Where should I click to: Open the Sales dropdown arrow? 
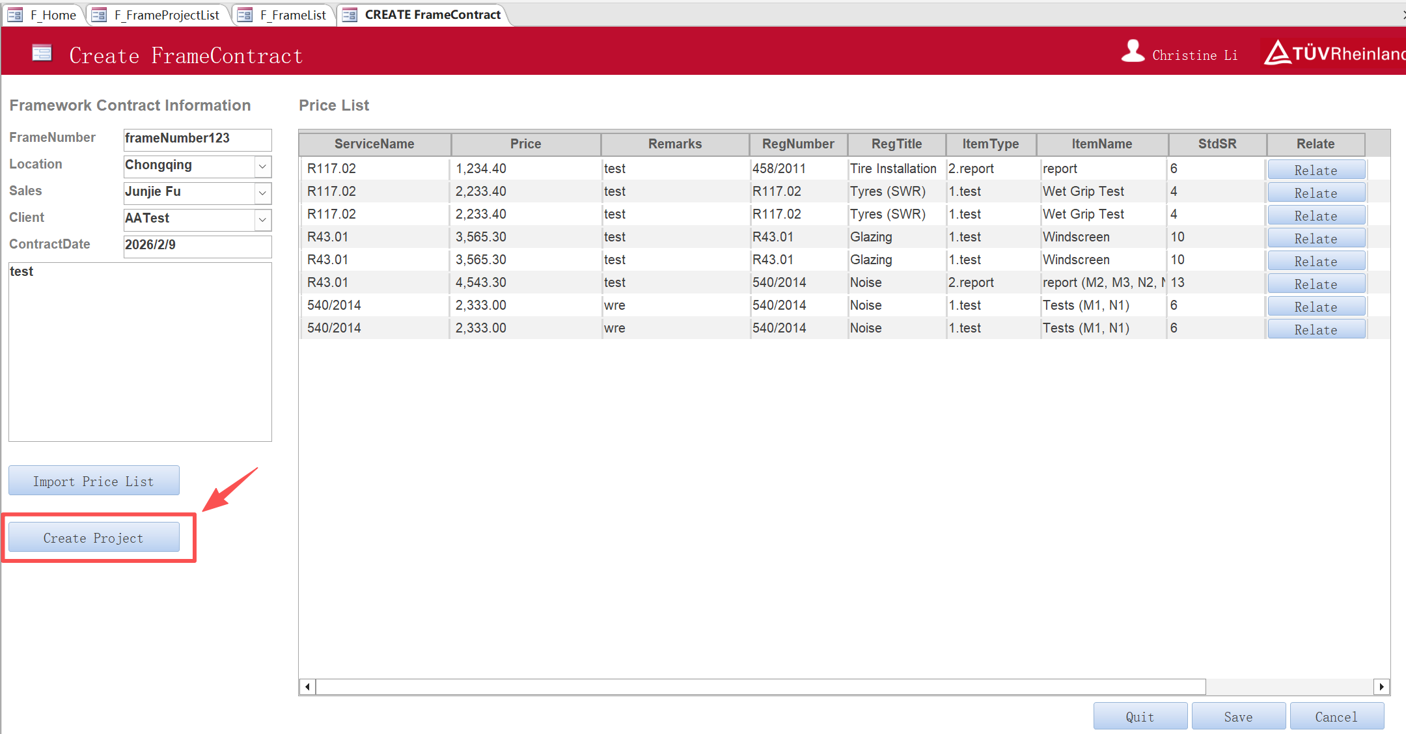click(262, 193)
